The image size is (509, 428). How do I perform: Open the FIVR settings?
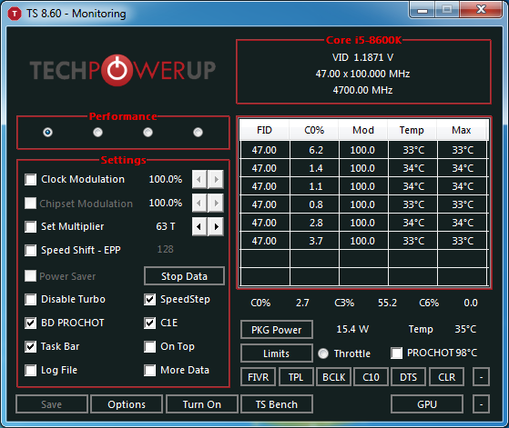tap(259, 377)
